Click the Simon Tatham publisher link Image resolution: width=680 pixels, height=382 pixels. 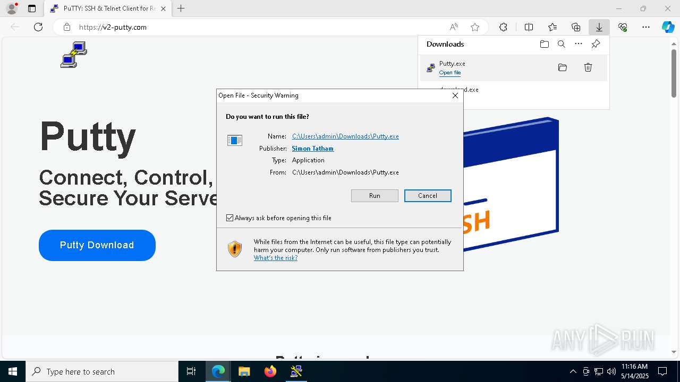(x=313, y=149)
